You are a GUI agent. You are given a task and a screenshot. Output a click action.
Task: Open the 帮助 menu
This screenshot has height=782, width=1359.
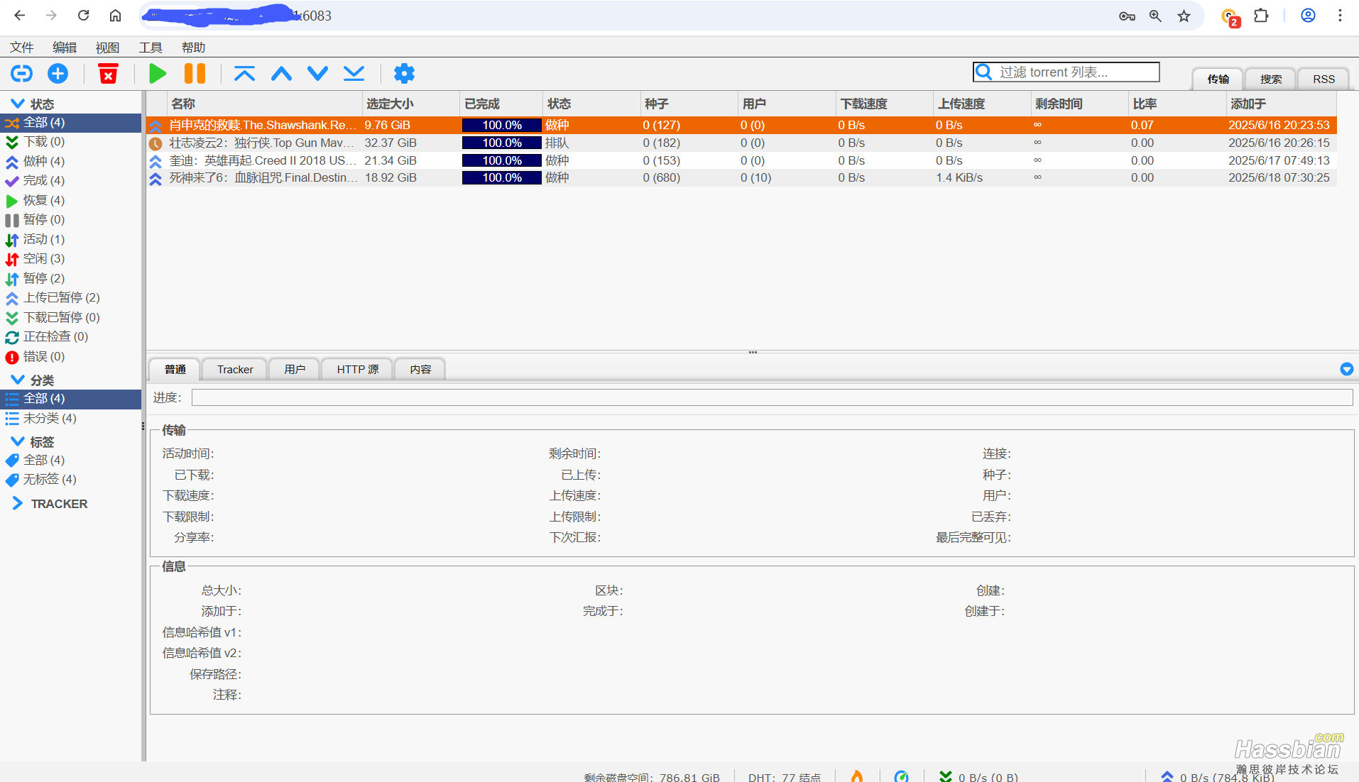coord(192,47)
